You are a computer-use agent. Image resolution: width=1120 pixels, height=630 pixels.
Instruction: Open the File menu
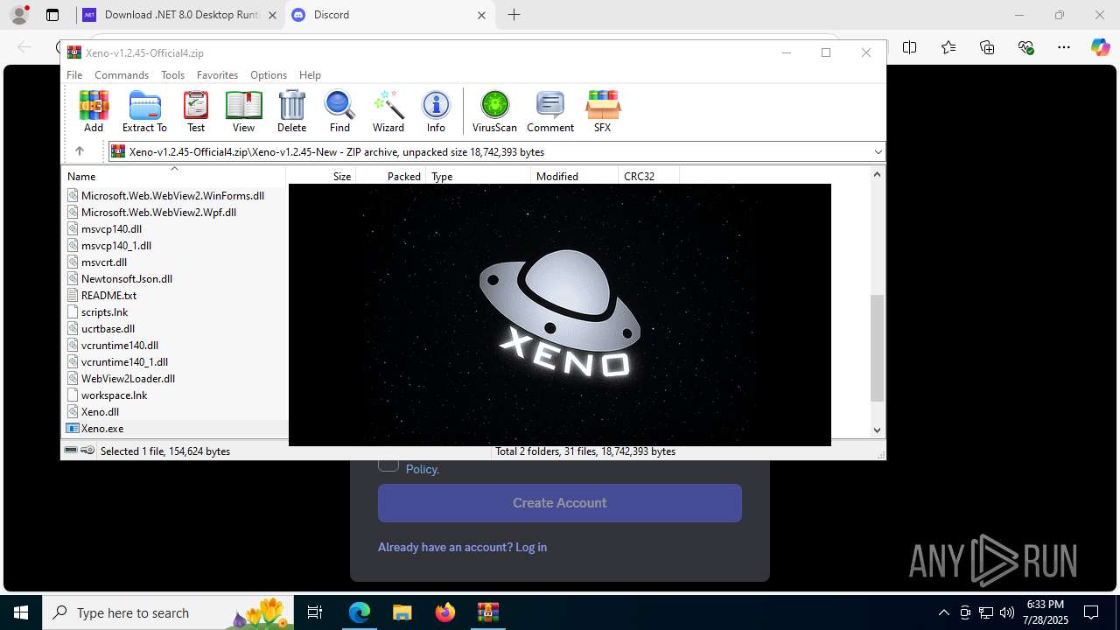point(74,75)
